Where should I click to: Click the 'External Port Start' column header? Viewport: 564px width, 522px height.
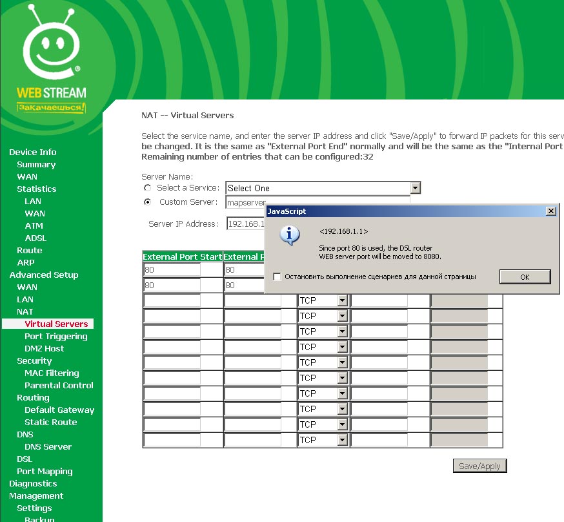coord(183,256)
